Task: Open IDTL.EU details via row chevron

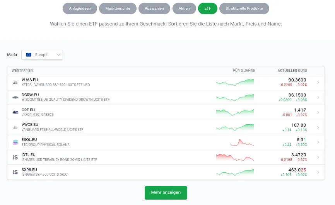Action: [318, 157]
